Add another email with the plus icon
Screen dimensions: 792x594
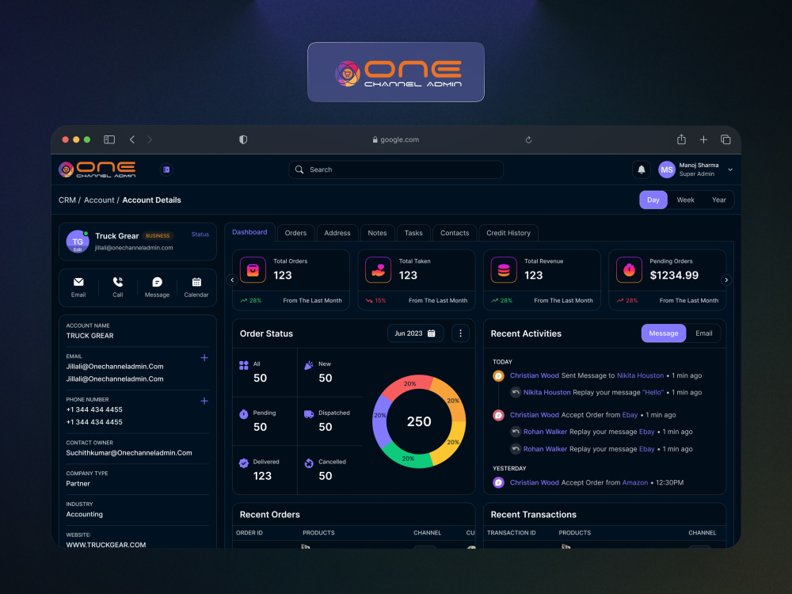click(204, 358)
